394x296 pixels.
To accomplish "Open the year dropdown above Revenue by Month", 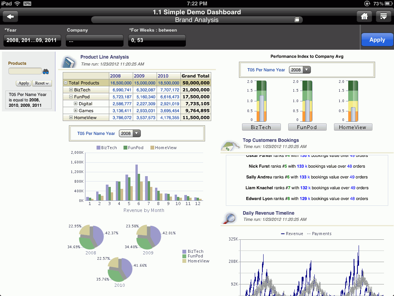I will click(x=130, y=133).
